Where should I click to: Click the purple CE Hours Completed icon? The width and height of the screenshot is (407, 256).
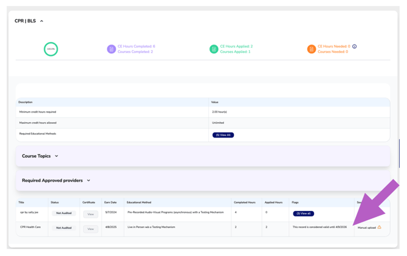(111, 49)
